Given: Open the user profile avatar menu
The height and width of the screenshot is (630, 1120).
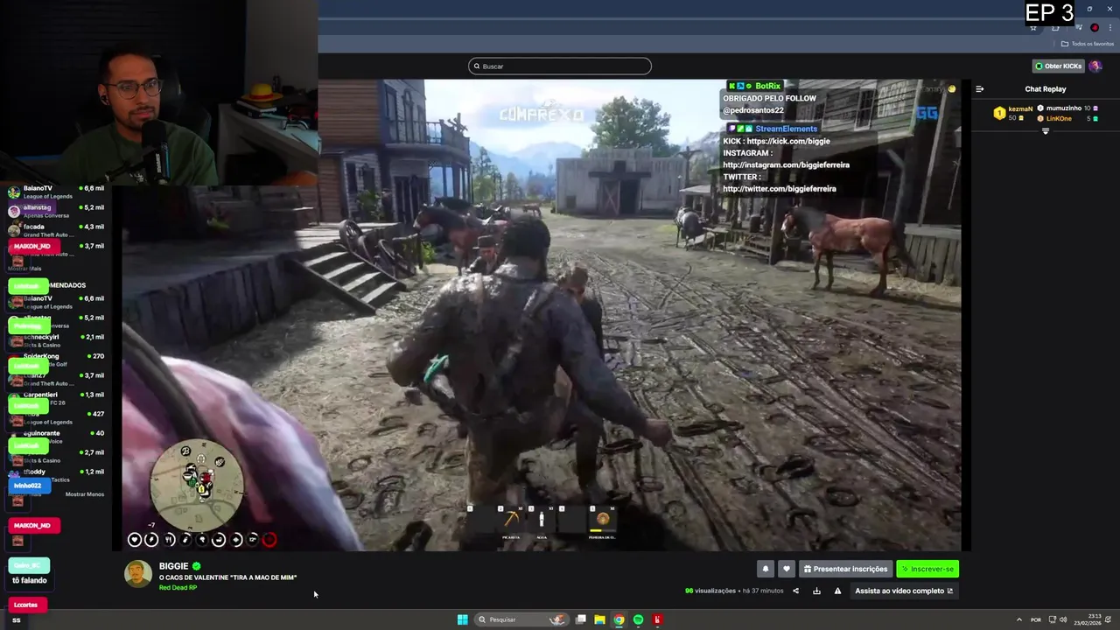Looking at the screenshot, I should coord(1095,66).
